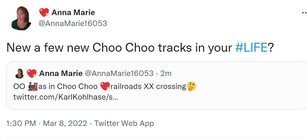Click the quoted text "railroads XX crossing"
This screenshot has width=307, height=140.
point(148,86)
